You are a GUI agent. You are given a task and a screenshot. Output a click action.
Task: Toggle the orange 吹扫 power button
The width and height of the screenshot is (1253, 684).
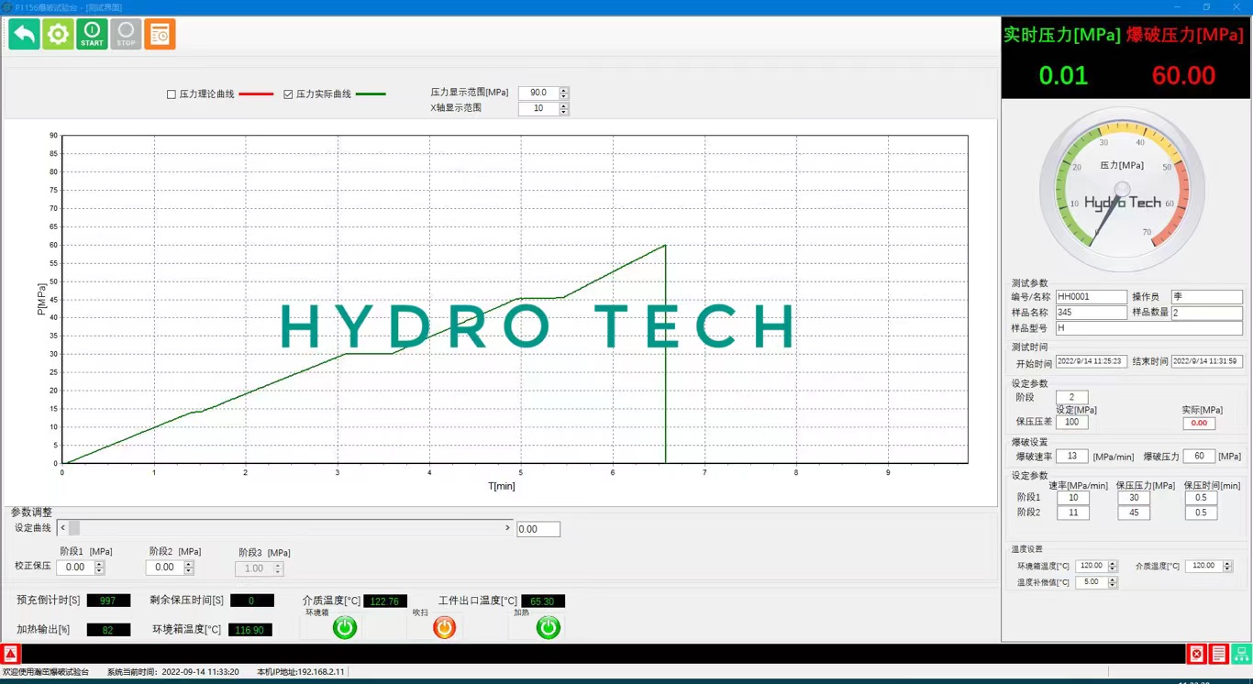[444, 627]
